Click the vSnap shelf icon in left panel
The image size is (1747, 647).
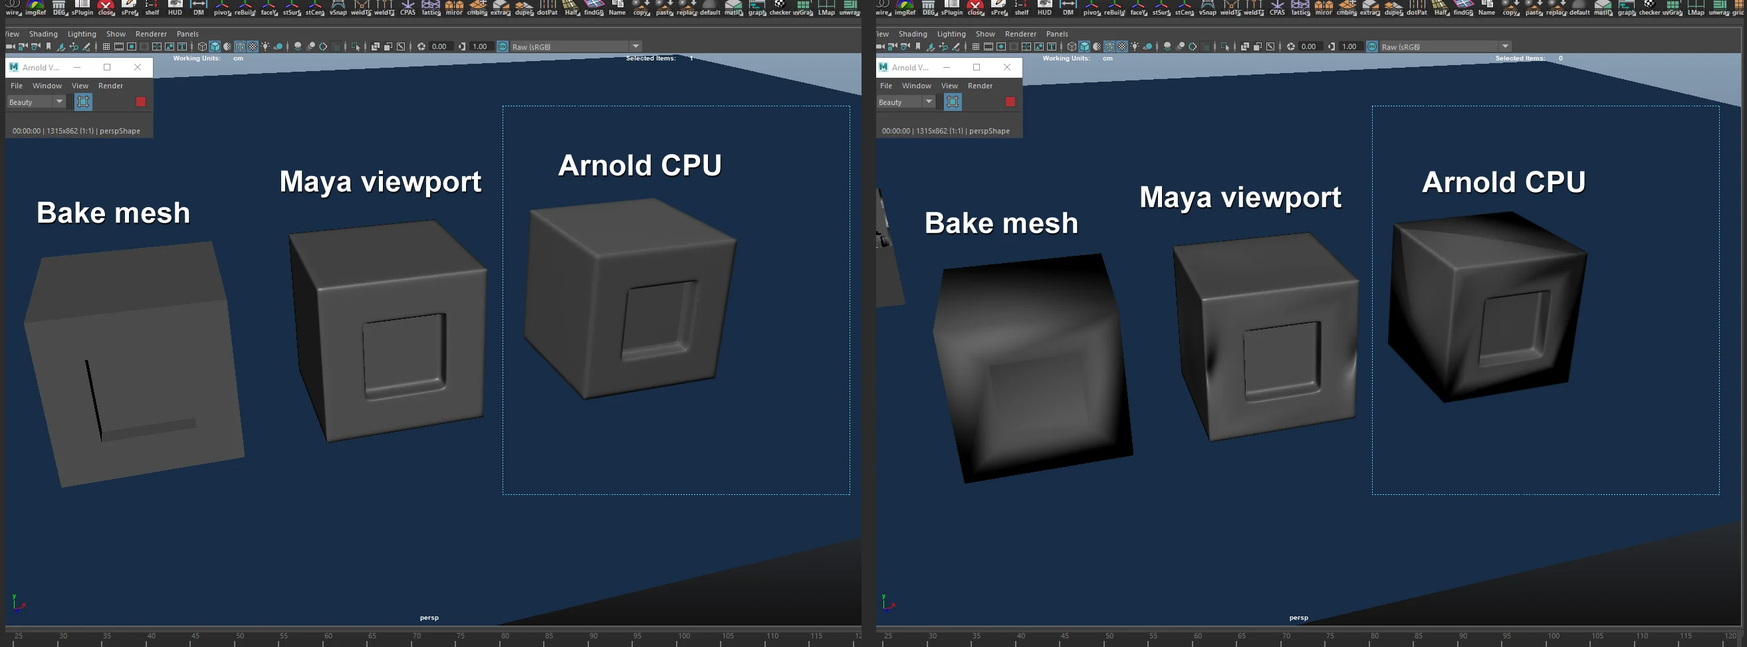point(338,7)
